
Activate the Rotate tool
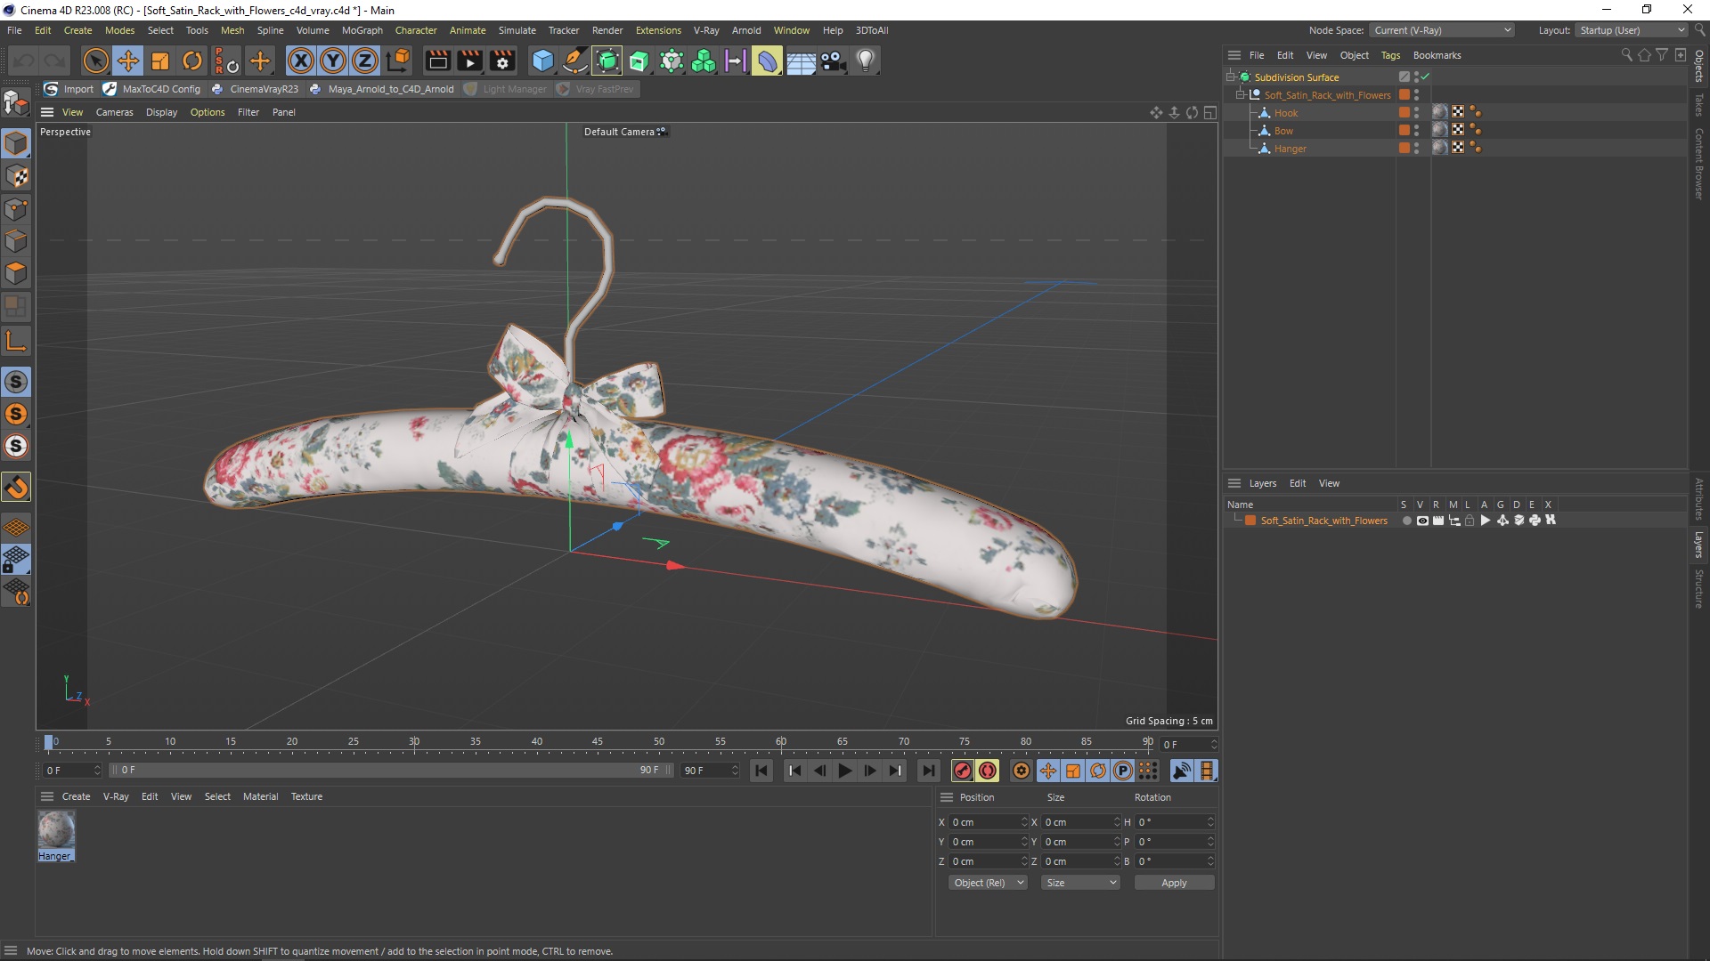pyautogui.click(x=192, y=61)
